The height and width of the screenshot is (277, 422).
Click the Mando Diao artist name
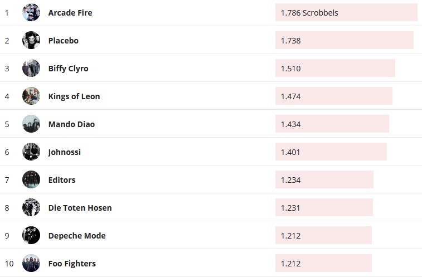pos(71,124)
